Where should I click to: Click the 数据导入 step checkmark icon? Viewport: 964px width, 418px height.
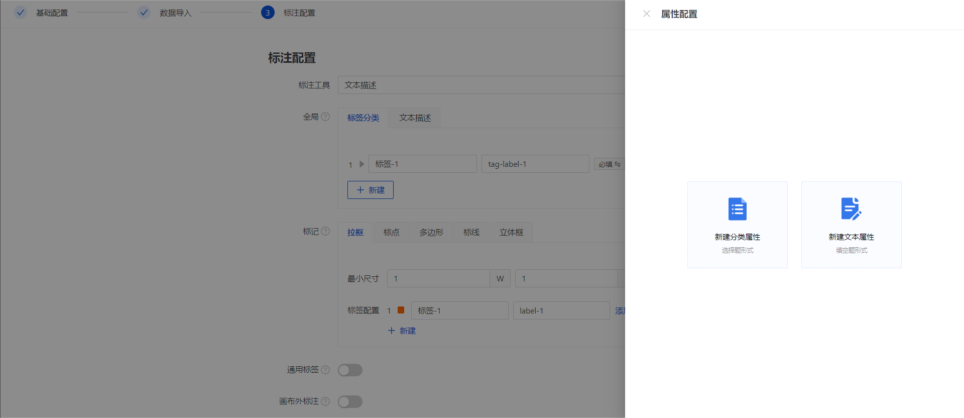click(x=144, y=13)
